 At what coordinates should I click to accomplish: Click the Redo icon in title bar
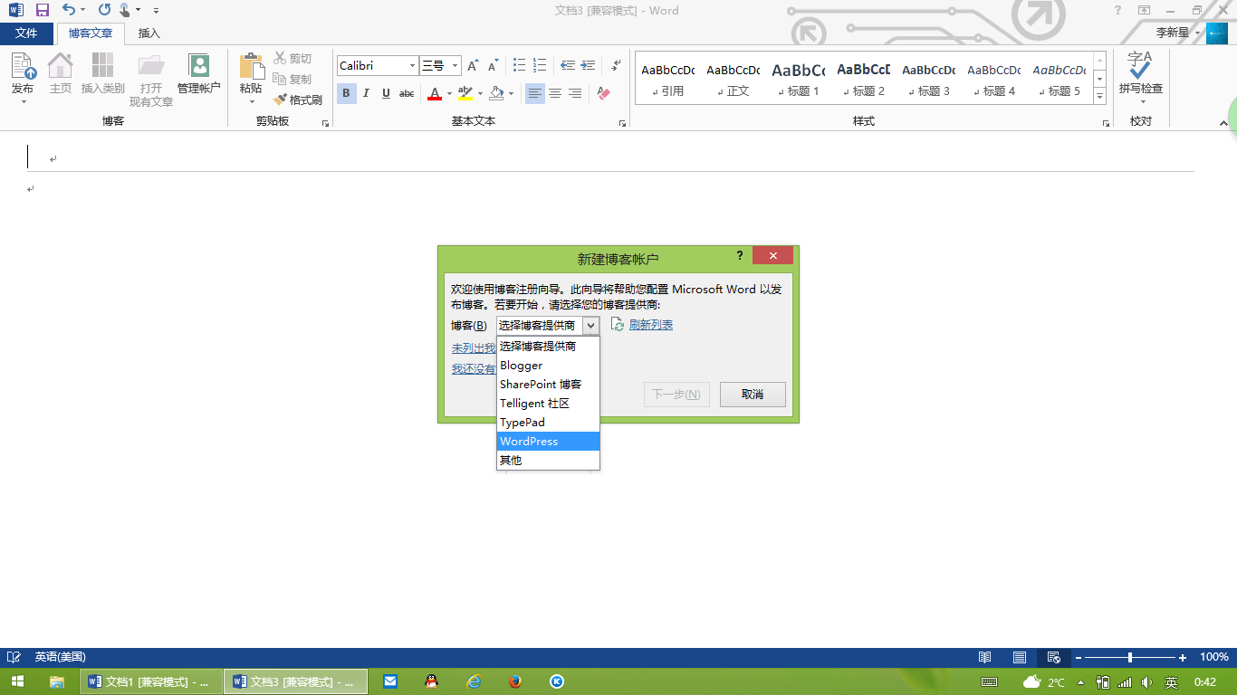(x=104, y=10)
